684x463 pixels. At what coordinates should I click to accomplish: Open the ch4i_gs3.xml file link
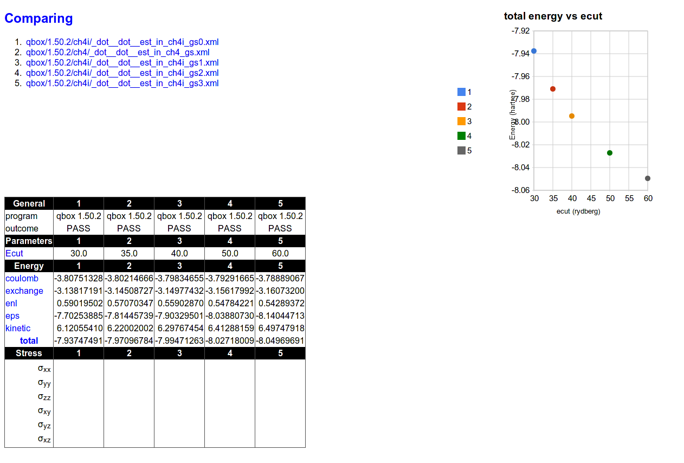[x=122, y=83]
